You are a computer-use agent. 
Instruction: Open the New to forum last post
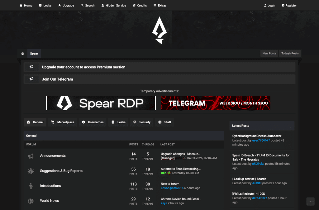[170, 184]
